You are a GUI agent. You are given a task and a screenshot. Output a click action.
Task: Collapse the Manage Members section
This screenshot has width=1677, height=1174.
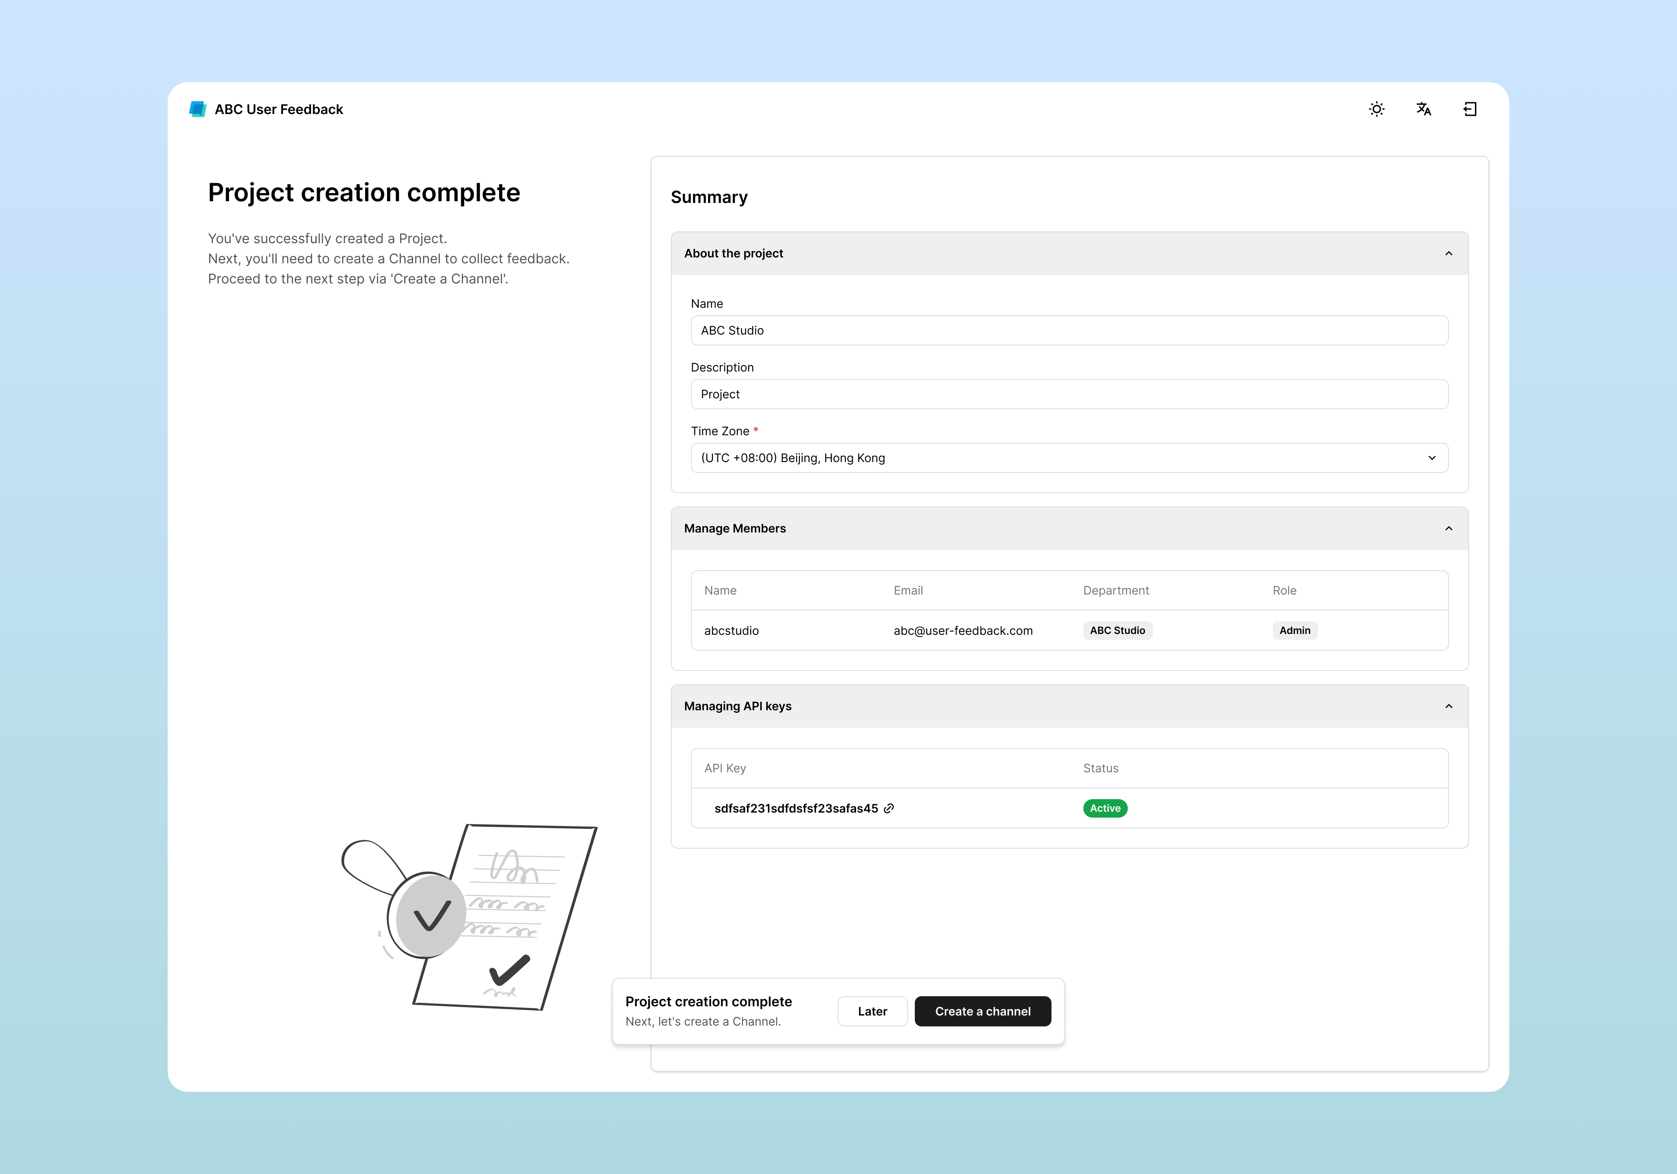click(1449, 528)
